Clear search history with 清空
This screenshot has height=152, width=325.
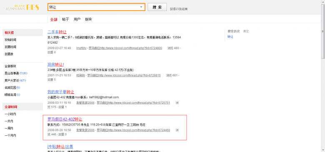[x=246, y=32]
